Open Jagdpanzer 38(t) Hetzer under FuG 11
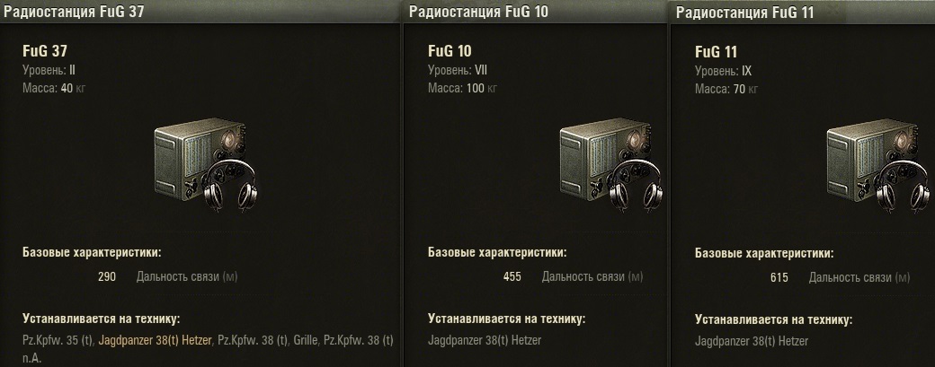The width and height of the screenshot is (935, 367). point(752,341)
